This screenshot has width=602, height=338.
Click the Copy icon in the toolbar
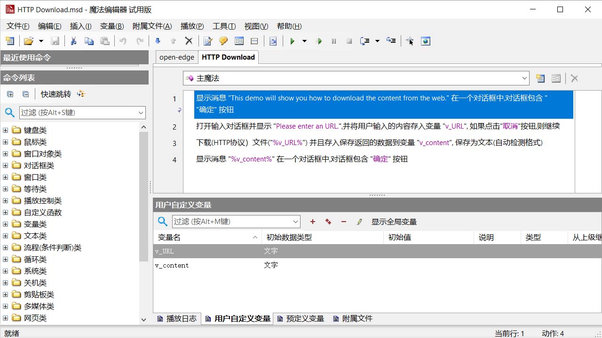tap(89, 41)
